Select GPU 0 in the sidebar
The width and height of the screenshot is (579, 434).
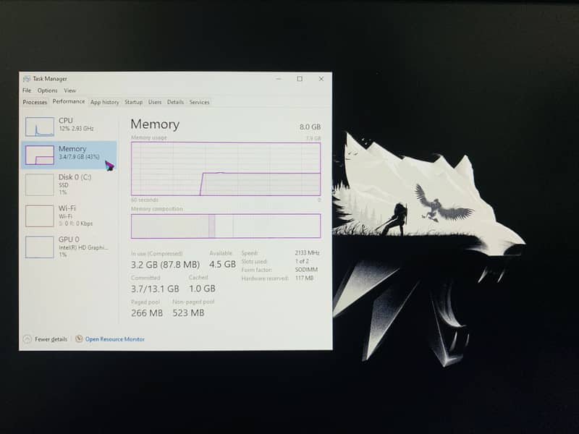click(40, 247)
